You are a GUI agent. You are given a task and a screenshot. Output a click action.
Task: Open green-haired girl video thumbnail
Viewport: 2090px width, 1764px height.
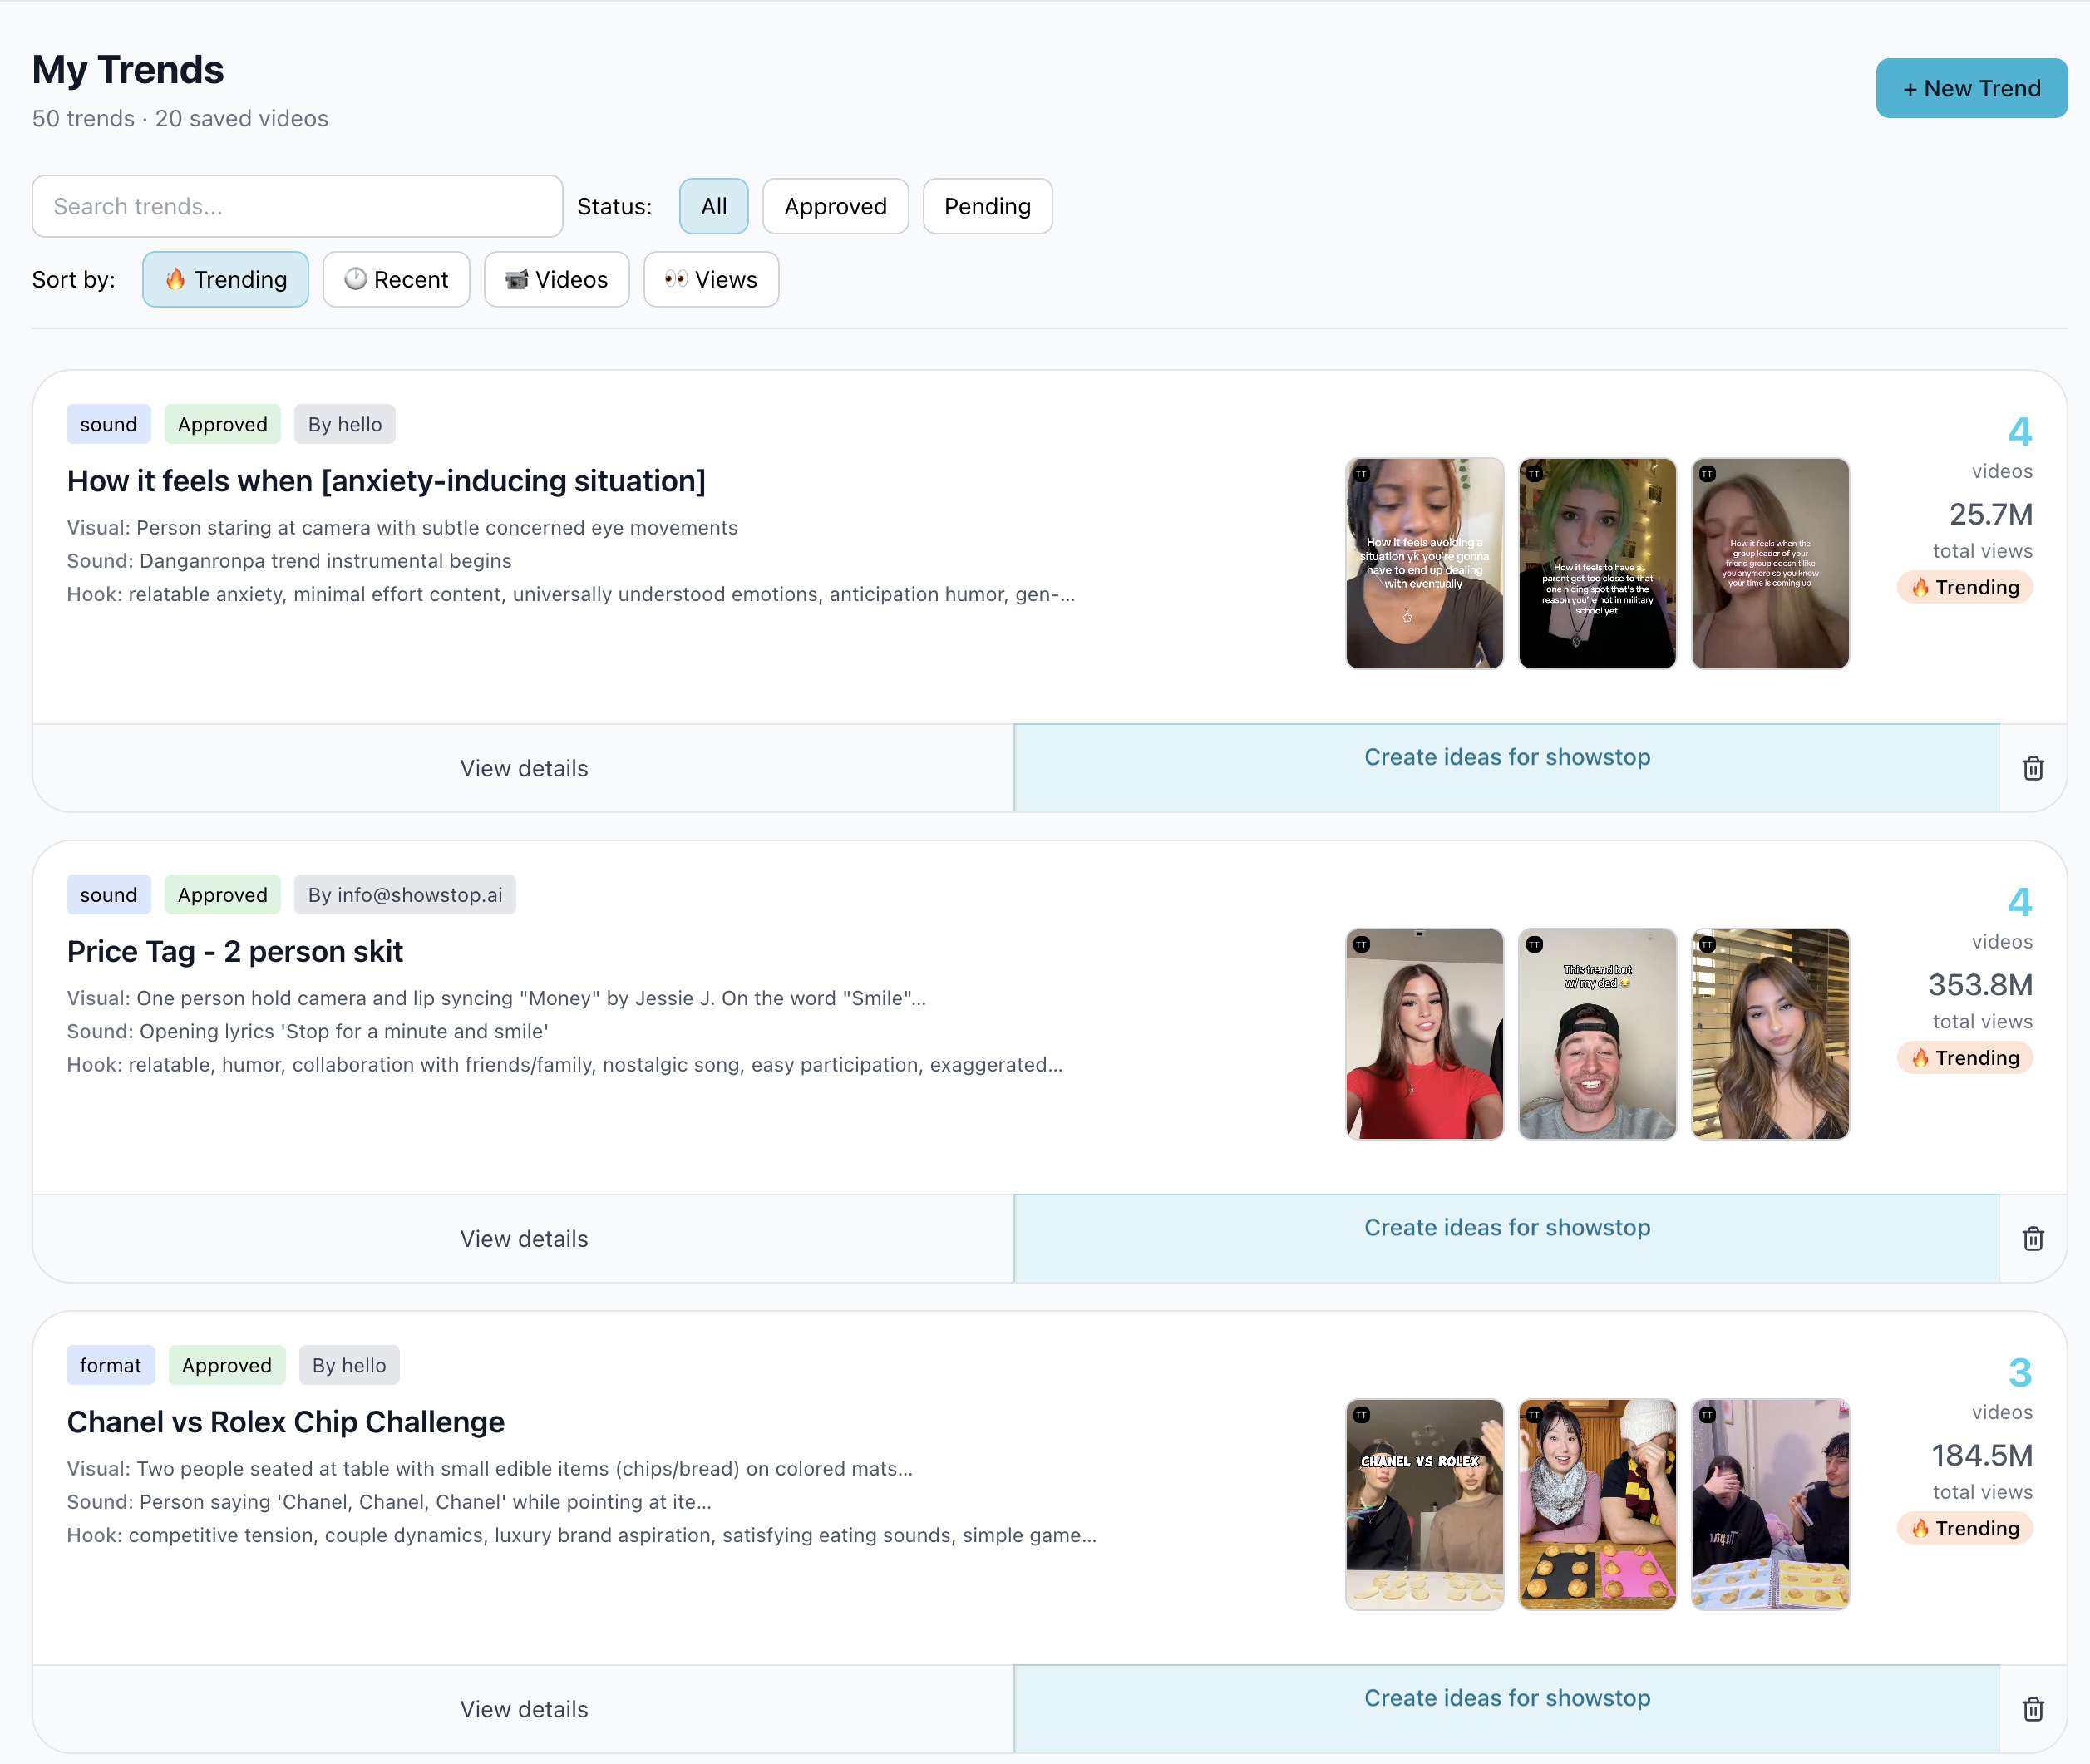pyautogui.click(x=1596, y=563)
